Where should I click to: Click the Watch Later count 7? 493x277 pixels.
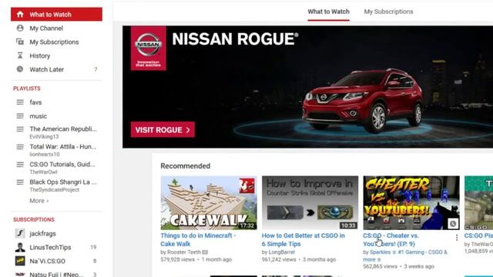(x=96, y=69)
